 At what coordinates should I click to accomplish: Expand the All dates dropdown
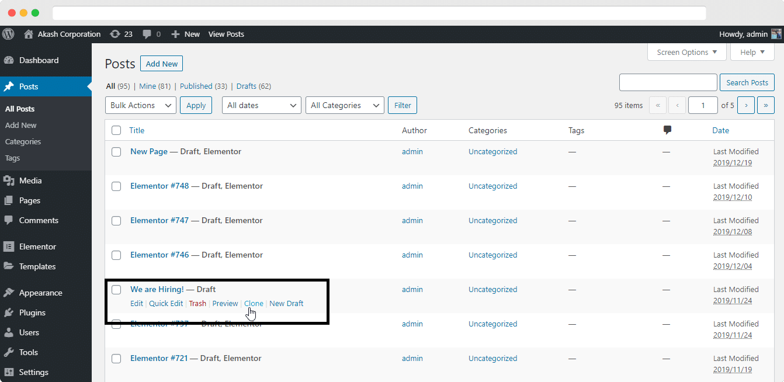point(261,105)
